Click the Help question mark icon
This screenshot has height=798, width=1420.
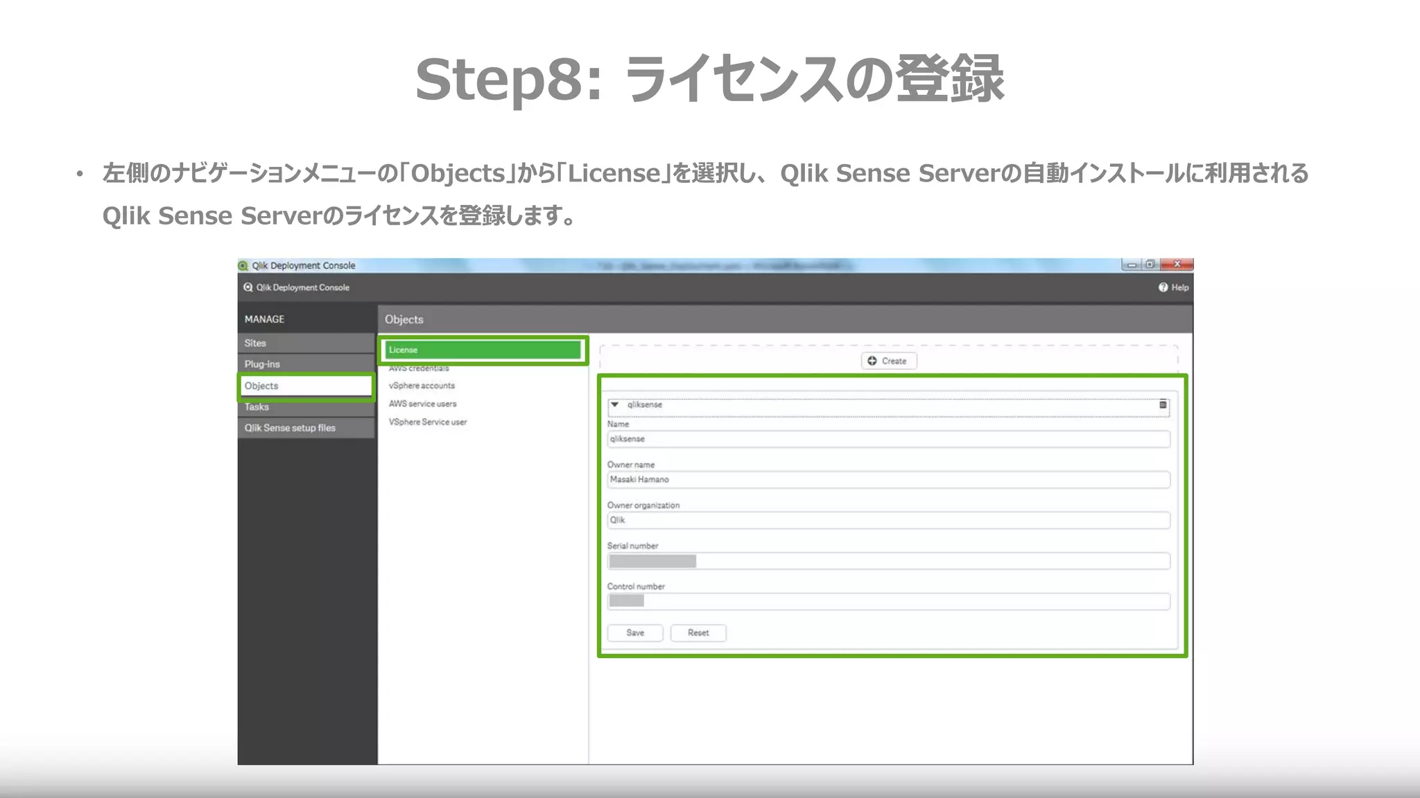(x=1163, y=287)
